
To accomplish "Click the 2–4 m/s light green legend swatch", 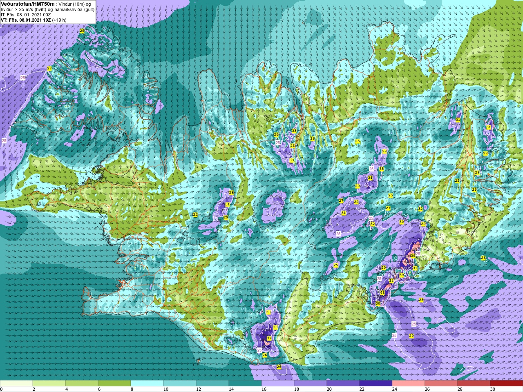I will pyautogui.click(x=49, y=383).
